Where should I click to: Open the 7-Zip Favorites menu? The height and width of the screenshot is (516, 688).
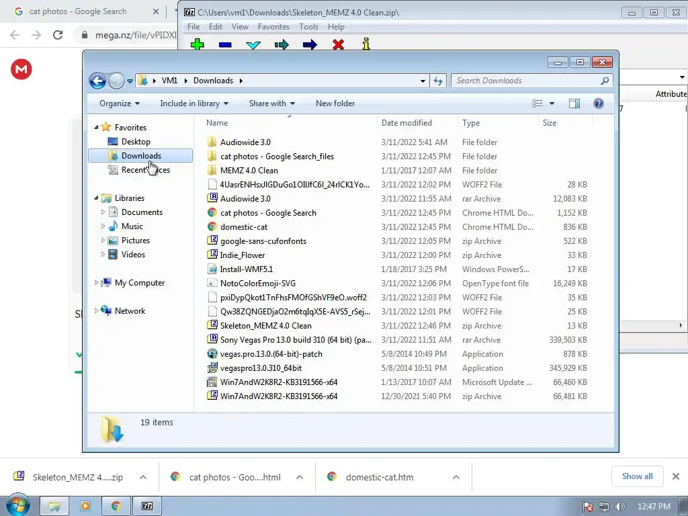(274, 27)
